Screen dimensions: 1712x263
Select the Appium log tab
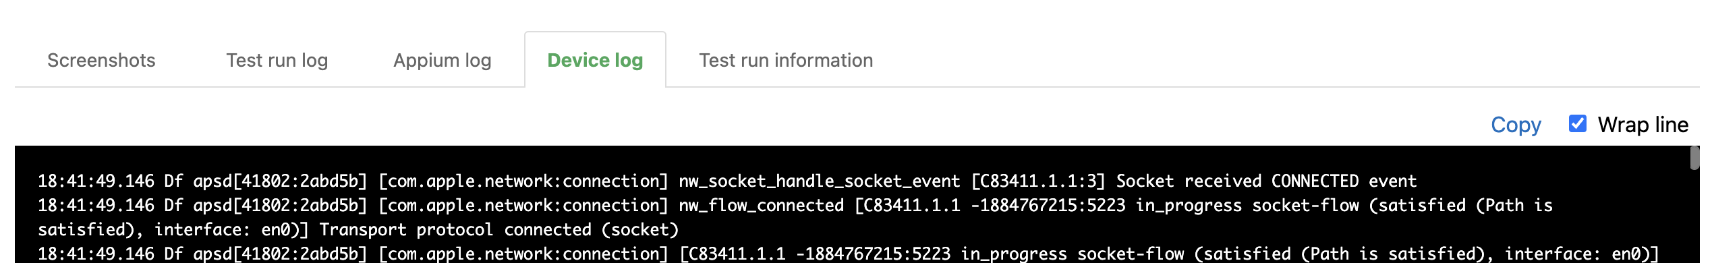[x=442, y=60]
